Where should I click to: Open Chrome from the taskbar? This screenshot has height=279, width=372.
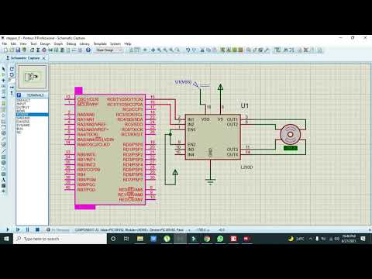coord(207,239)
